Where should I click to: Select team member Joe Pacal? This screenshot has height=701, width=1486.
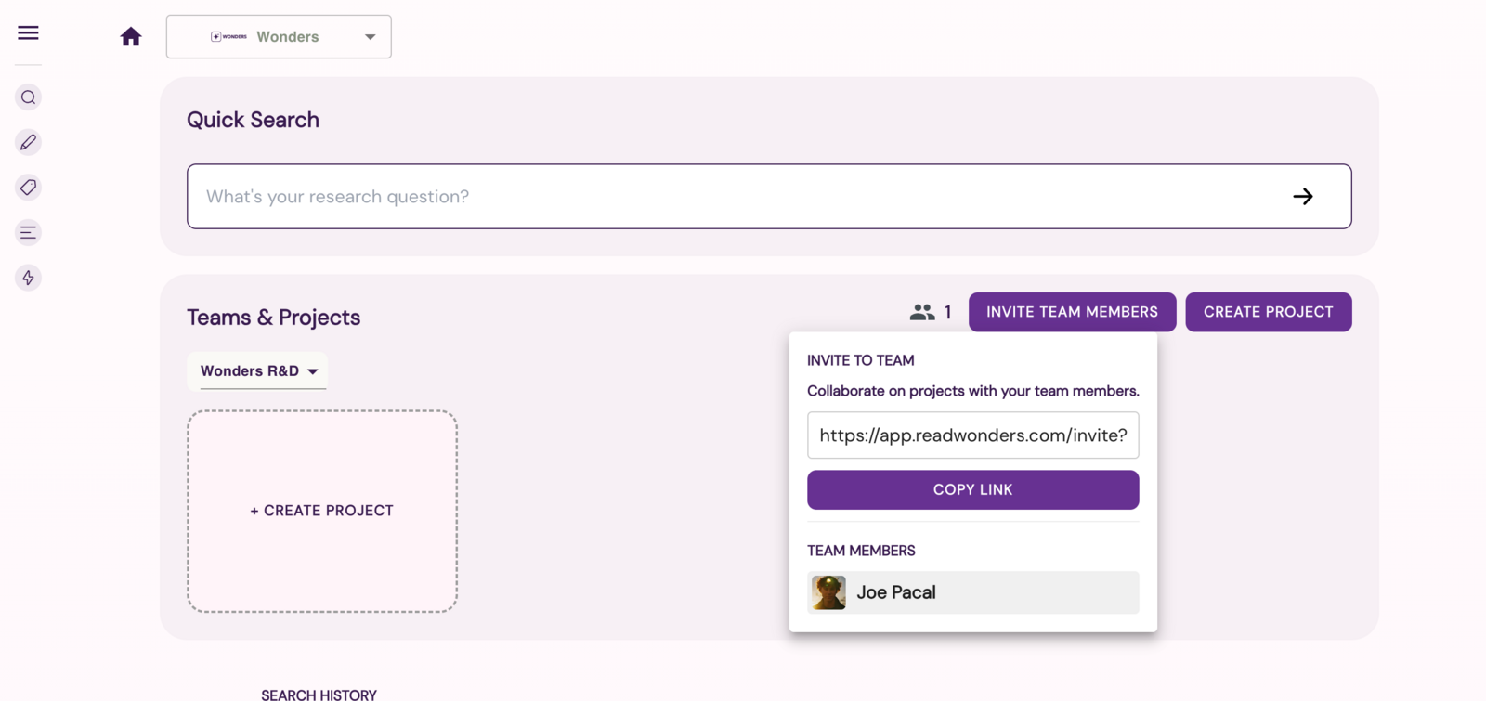coord(972,592)
